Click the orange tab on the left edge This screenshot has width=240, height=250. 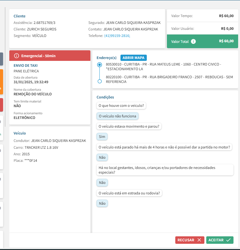[x=1, y=82]
